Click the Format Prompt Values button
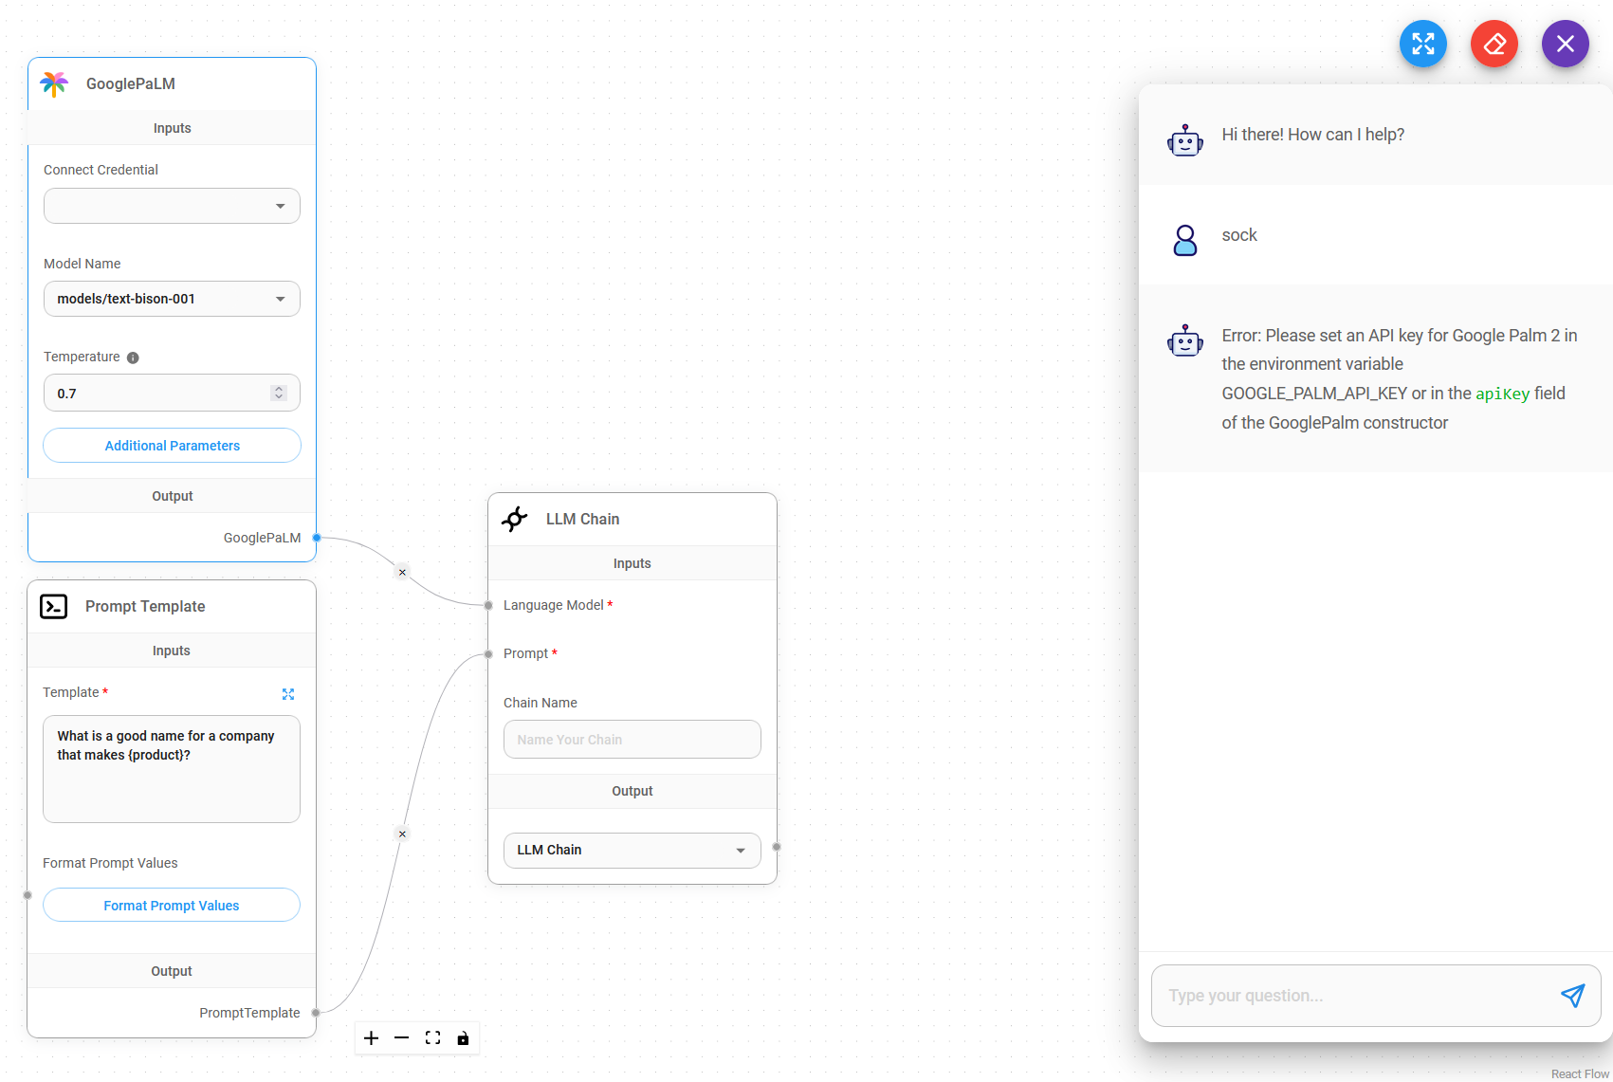The width and height of the screenshot is (1613, 1082). 172,906
